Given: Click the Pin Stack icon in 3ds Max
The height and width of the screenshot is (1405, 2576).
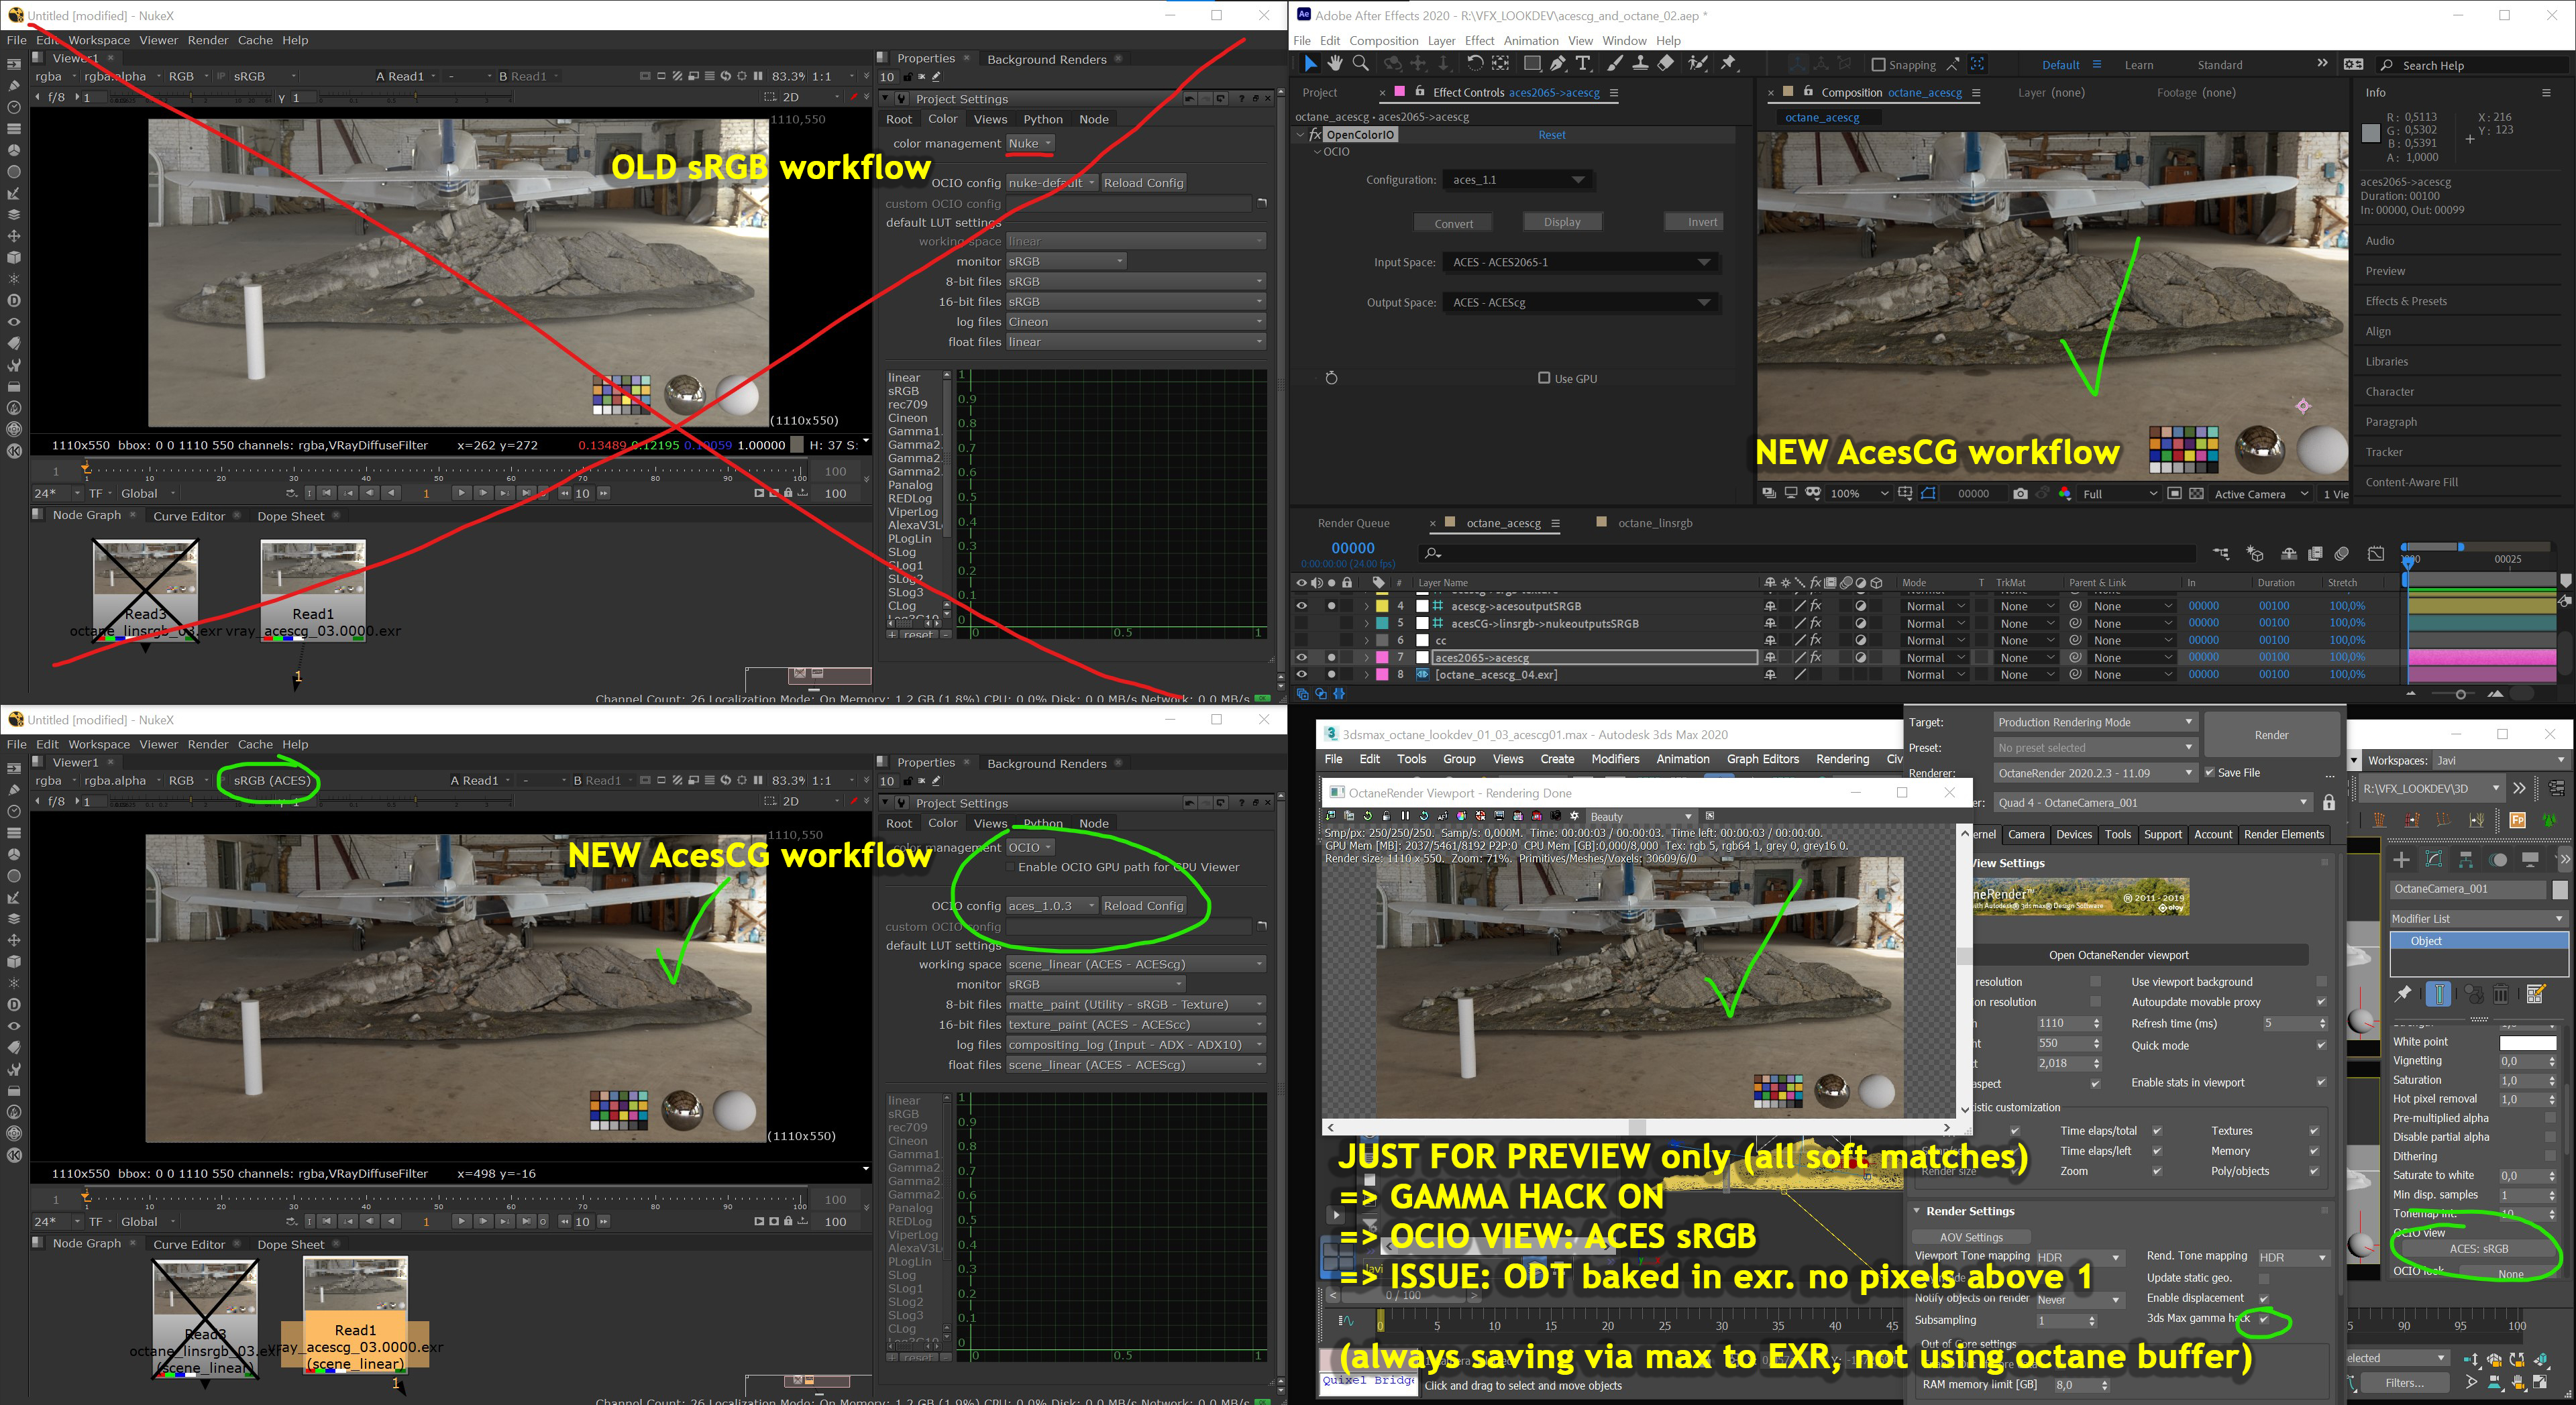Looking at the screenshot, I should click(2403, 994).
